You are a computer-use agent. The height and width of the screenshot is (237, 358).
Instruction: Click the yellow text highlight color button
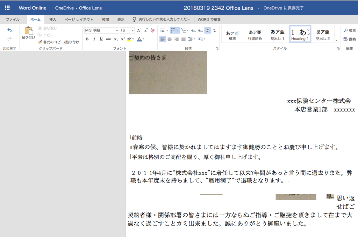(129, 39)
